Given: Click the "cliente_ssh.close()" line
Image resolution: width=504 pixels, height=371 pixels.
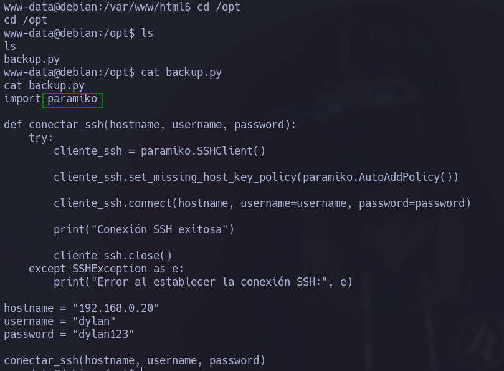Looking at the screenshot, I should [x=113, y=256].
